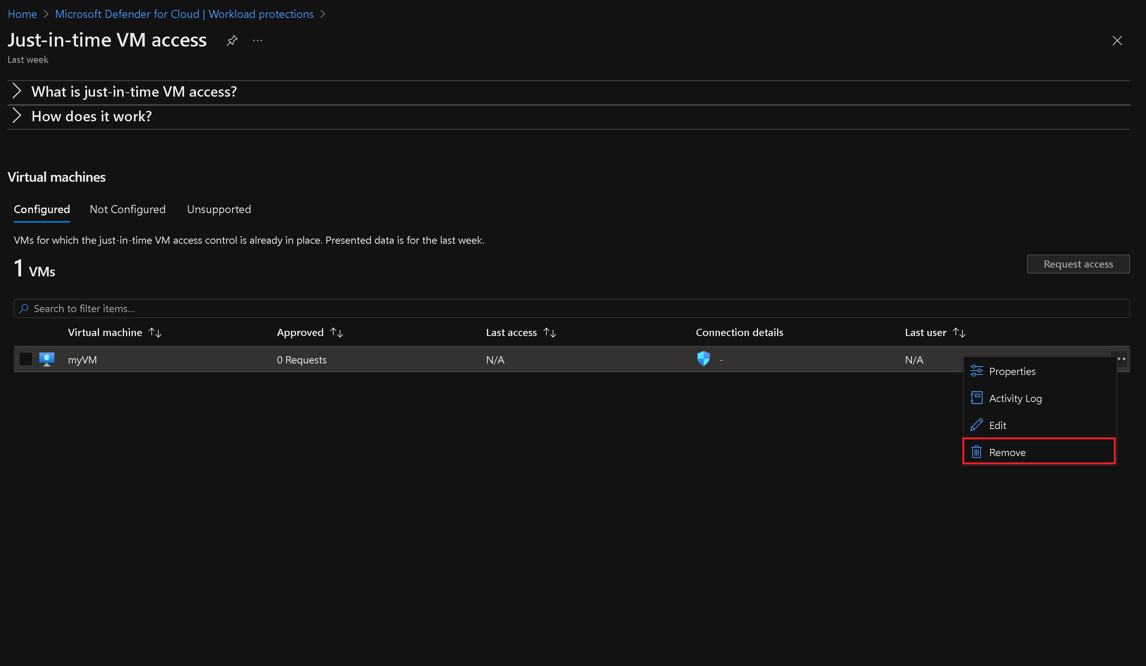Click the search magnifier icon in the filter box
The width and height of the screenshot is (1146, 666).
pos(23,309)
